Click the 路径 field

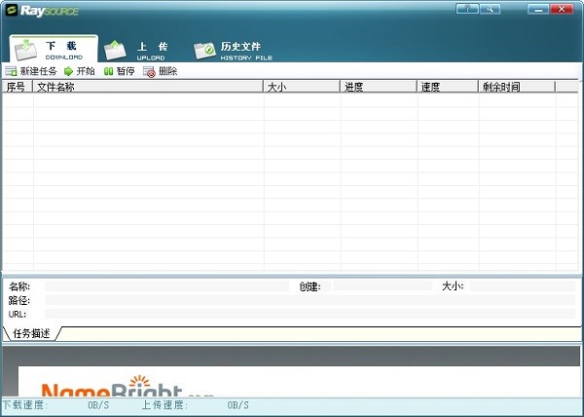[310, 300]
